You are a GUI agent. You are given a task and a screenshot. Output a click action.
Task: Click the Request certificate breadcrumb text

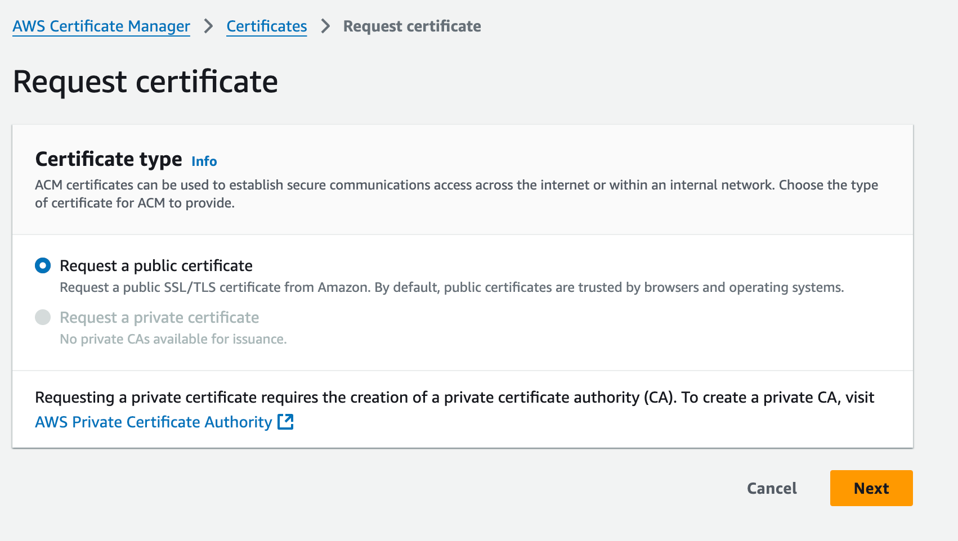click(412, 26)
